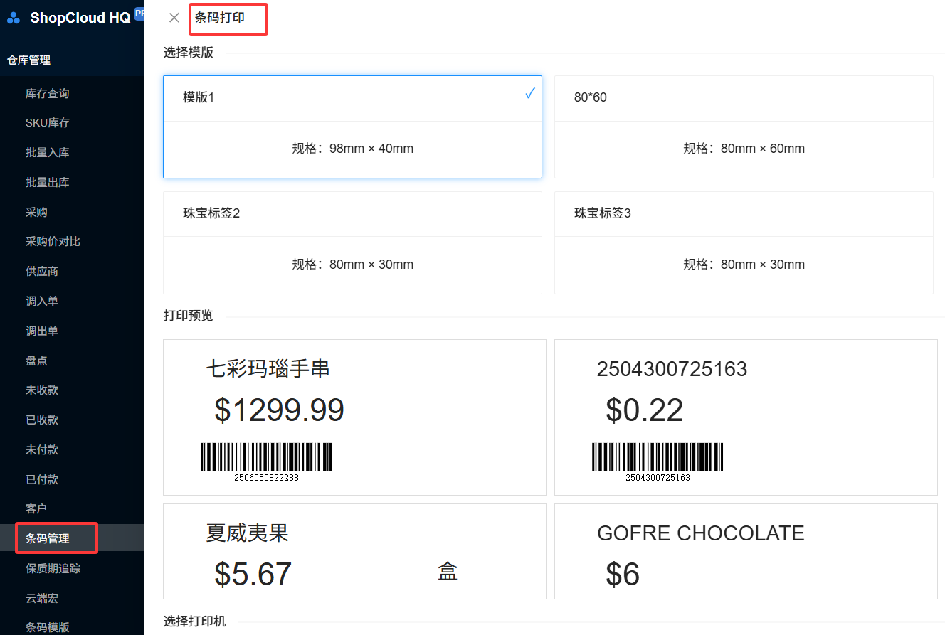Screen dimensions: 945x635
Task: Click the 选择模版 section heading
Action: 189,52
